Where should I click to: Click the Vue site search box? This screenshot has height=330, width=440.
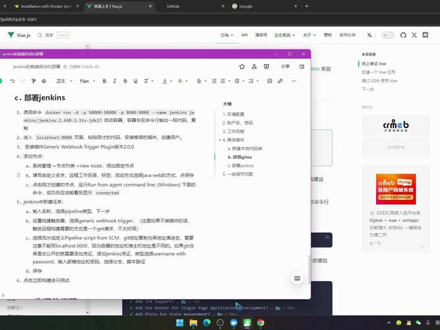click(x=53, y=35)
